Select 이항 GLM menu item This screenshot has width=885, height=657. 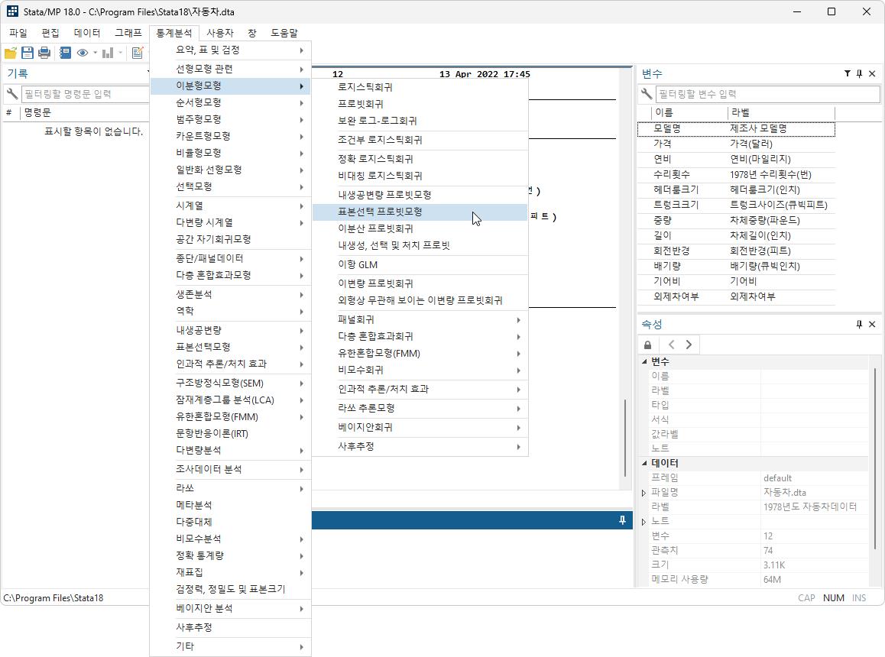[x=420, y=265]
